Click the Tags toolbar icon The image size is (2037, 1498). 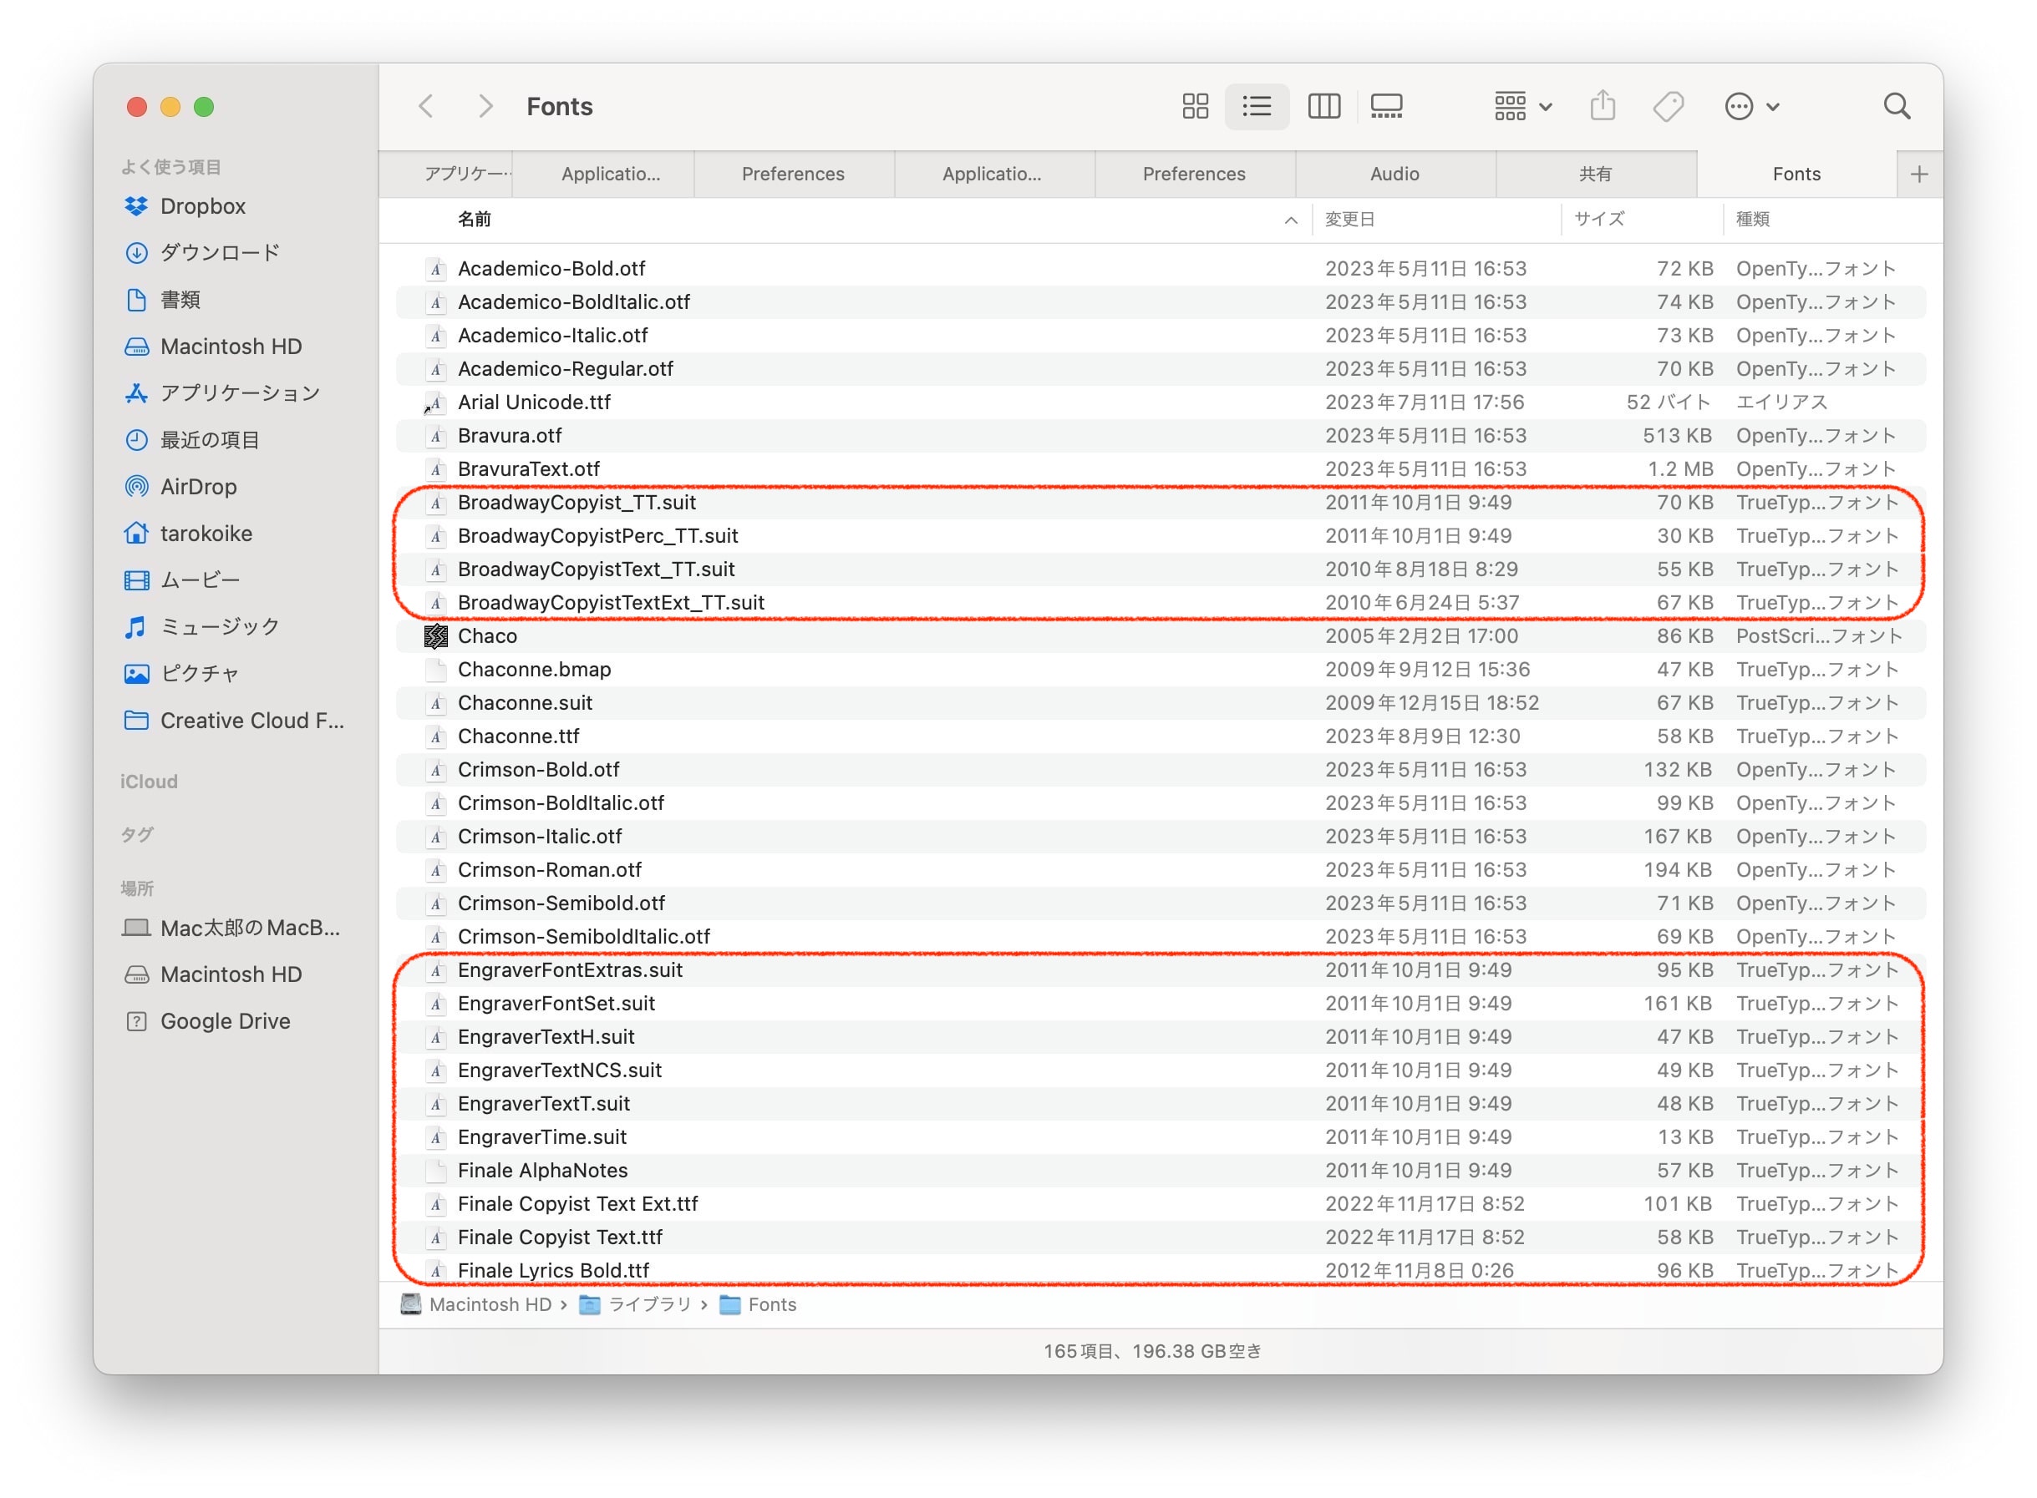pyautogui.click(x=1668, y=106)
